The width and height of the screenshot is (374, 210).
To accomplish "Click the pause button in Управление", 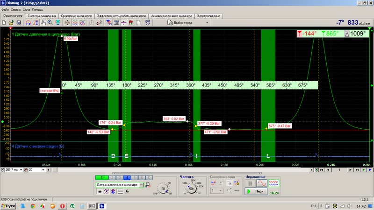I will [250, 183].
